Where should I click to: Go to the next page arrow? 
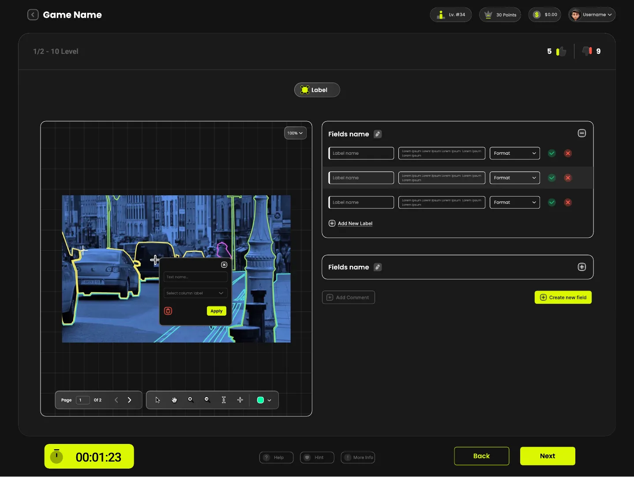point(129,400)
